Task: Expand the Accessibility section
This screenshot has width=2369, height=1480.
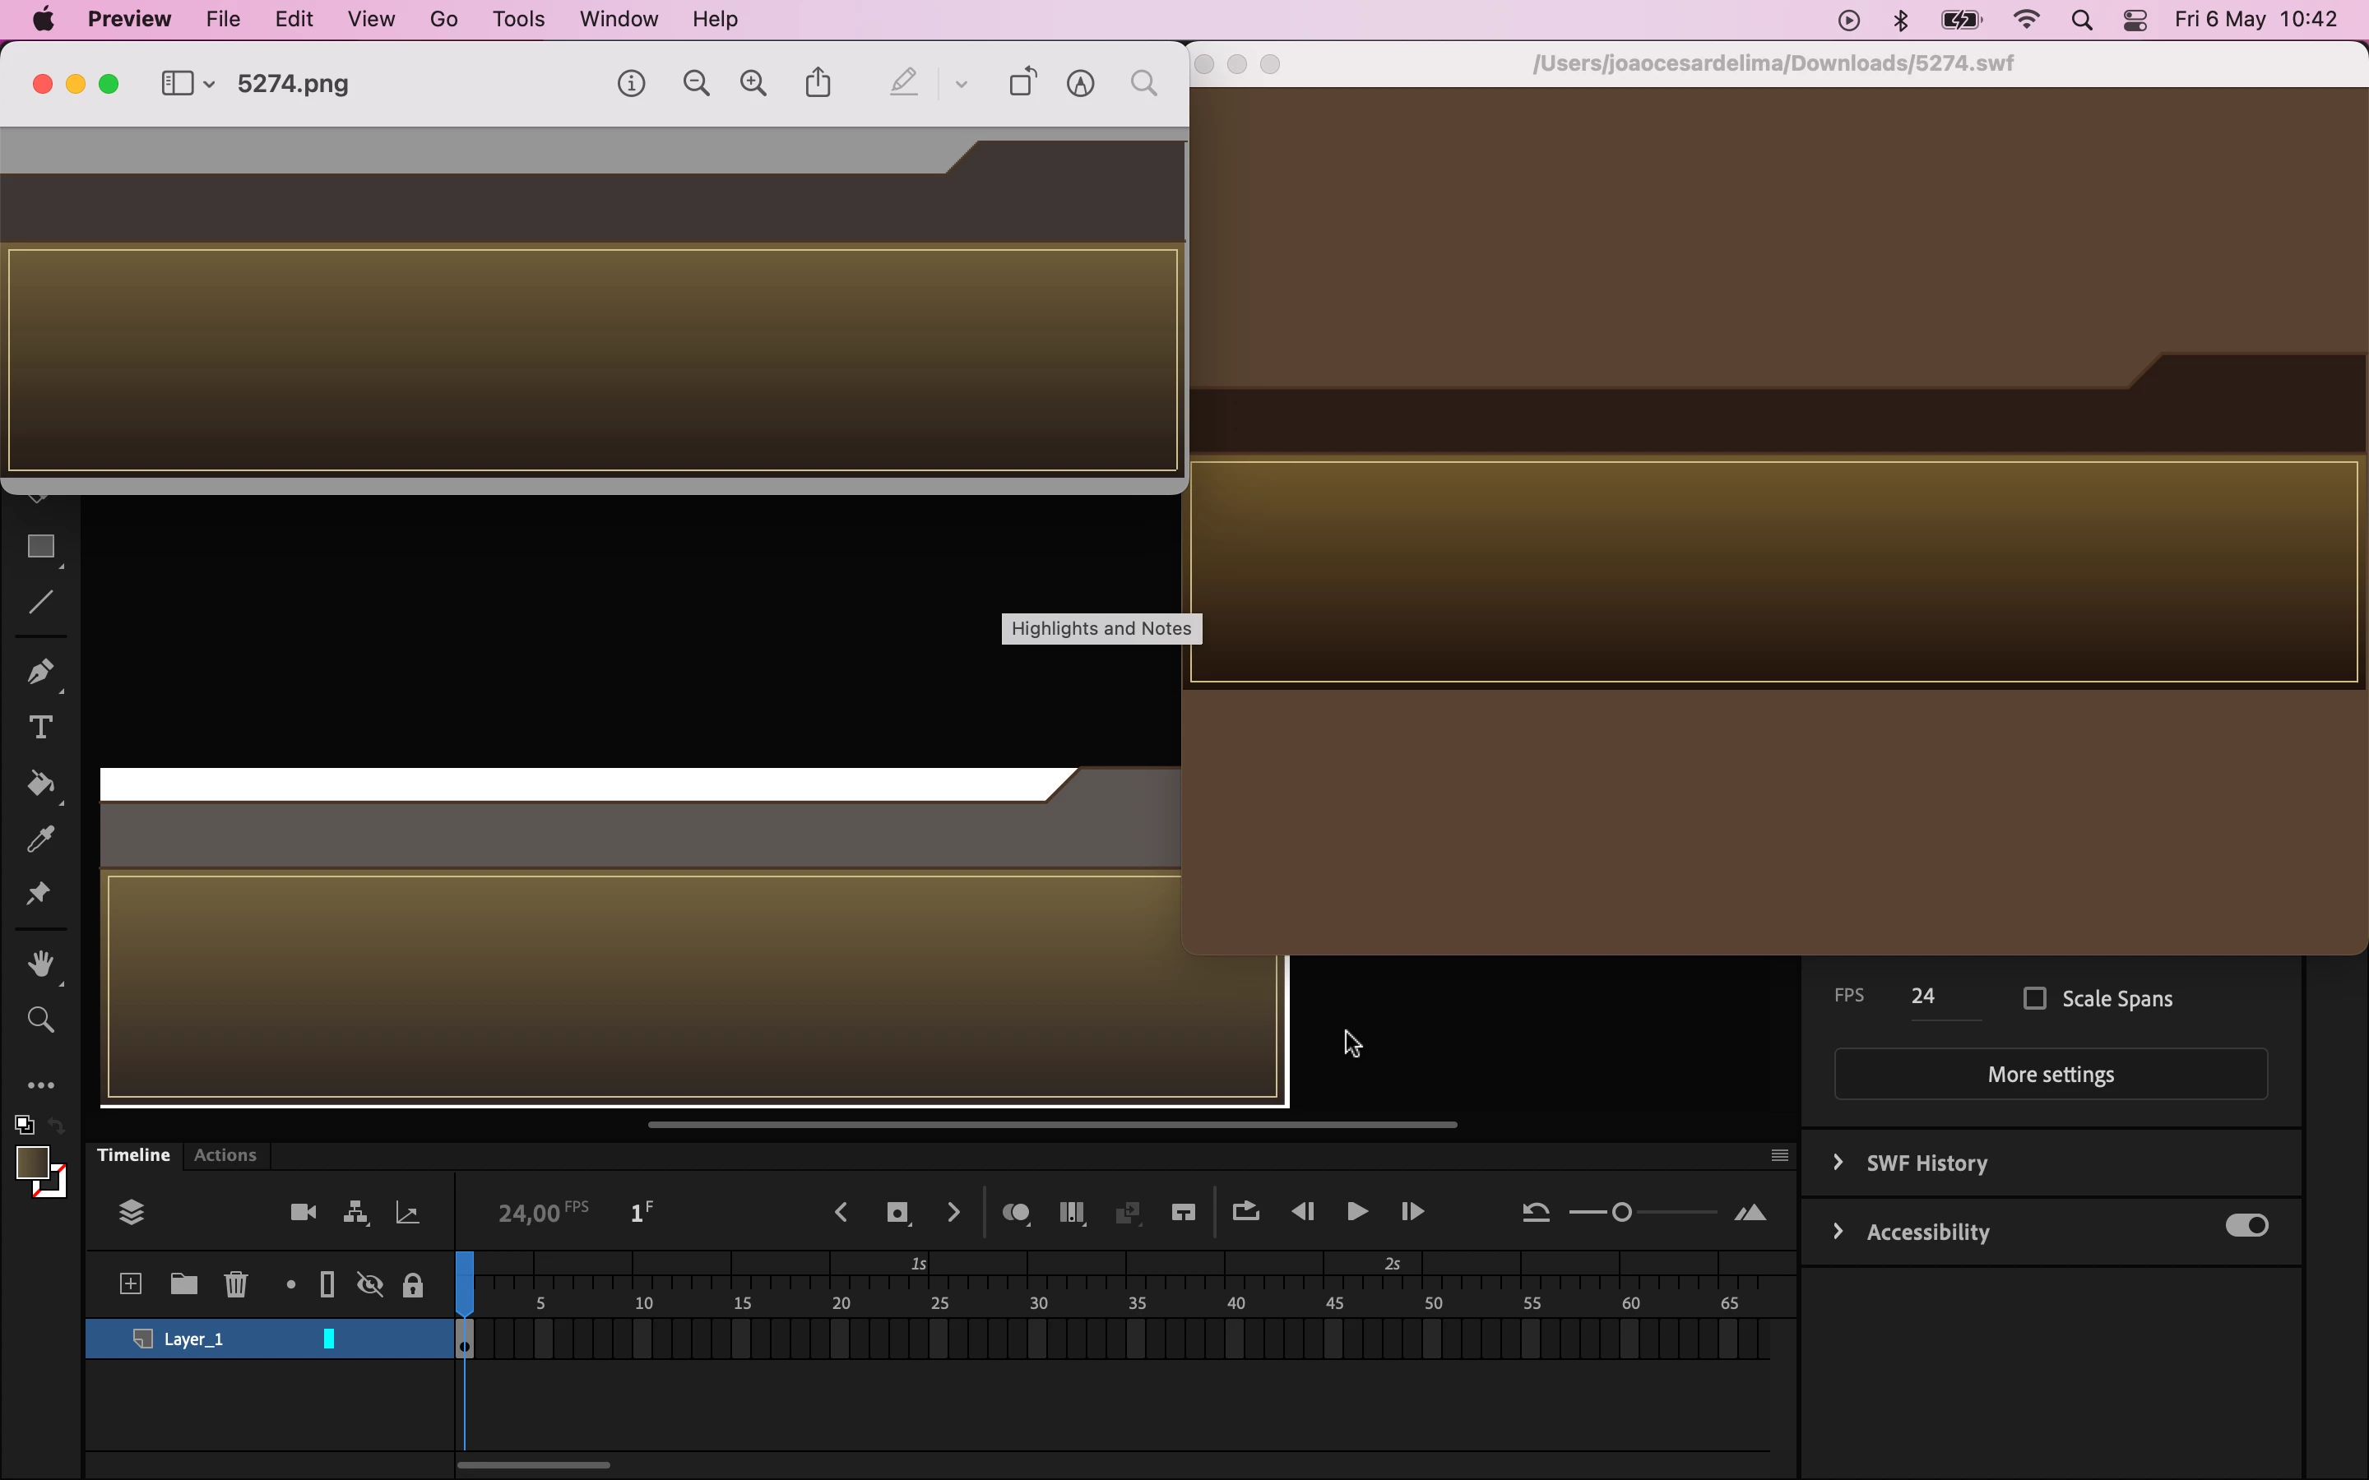Action: [x=1838, y=1232]
